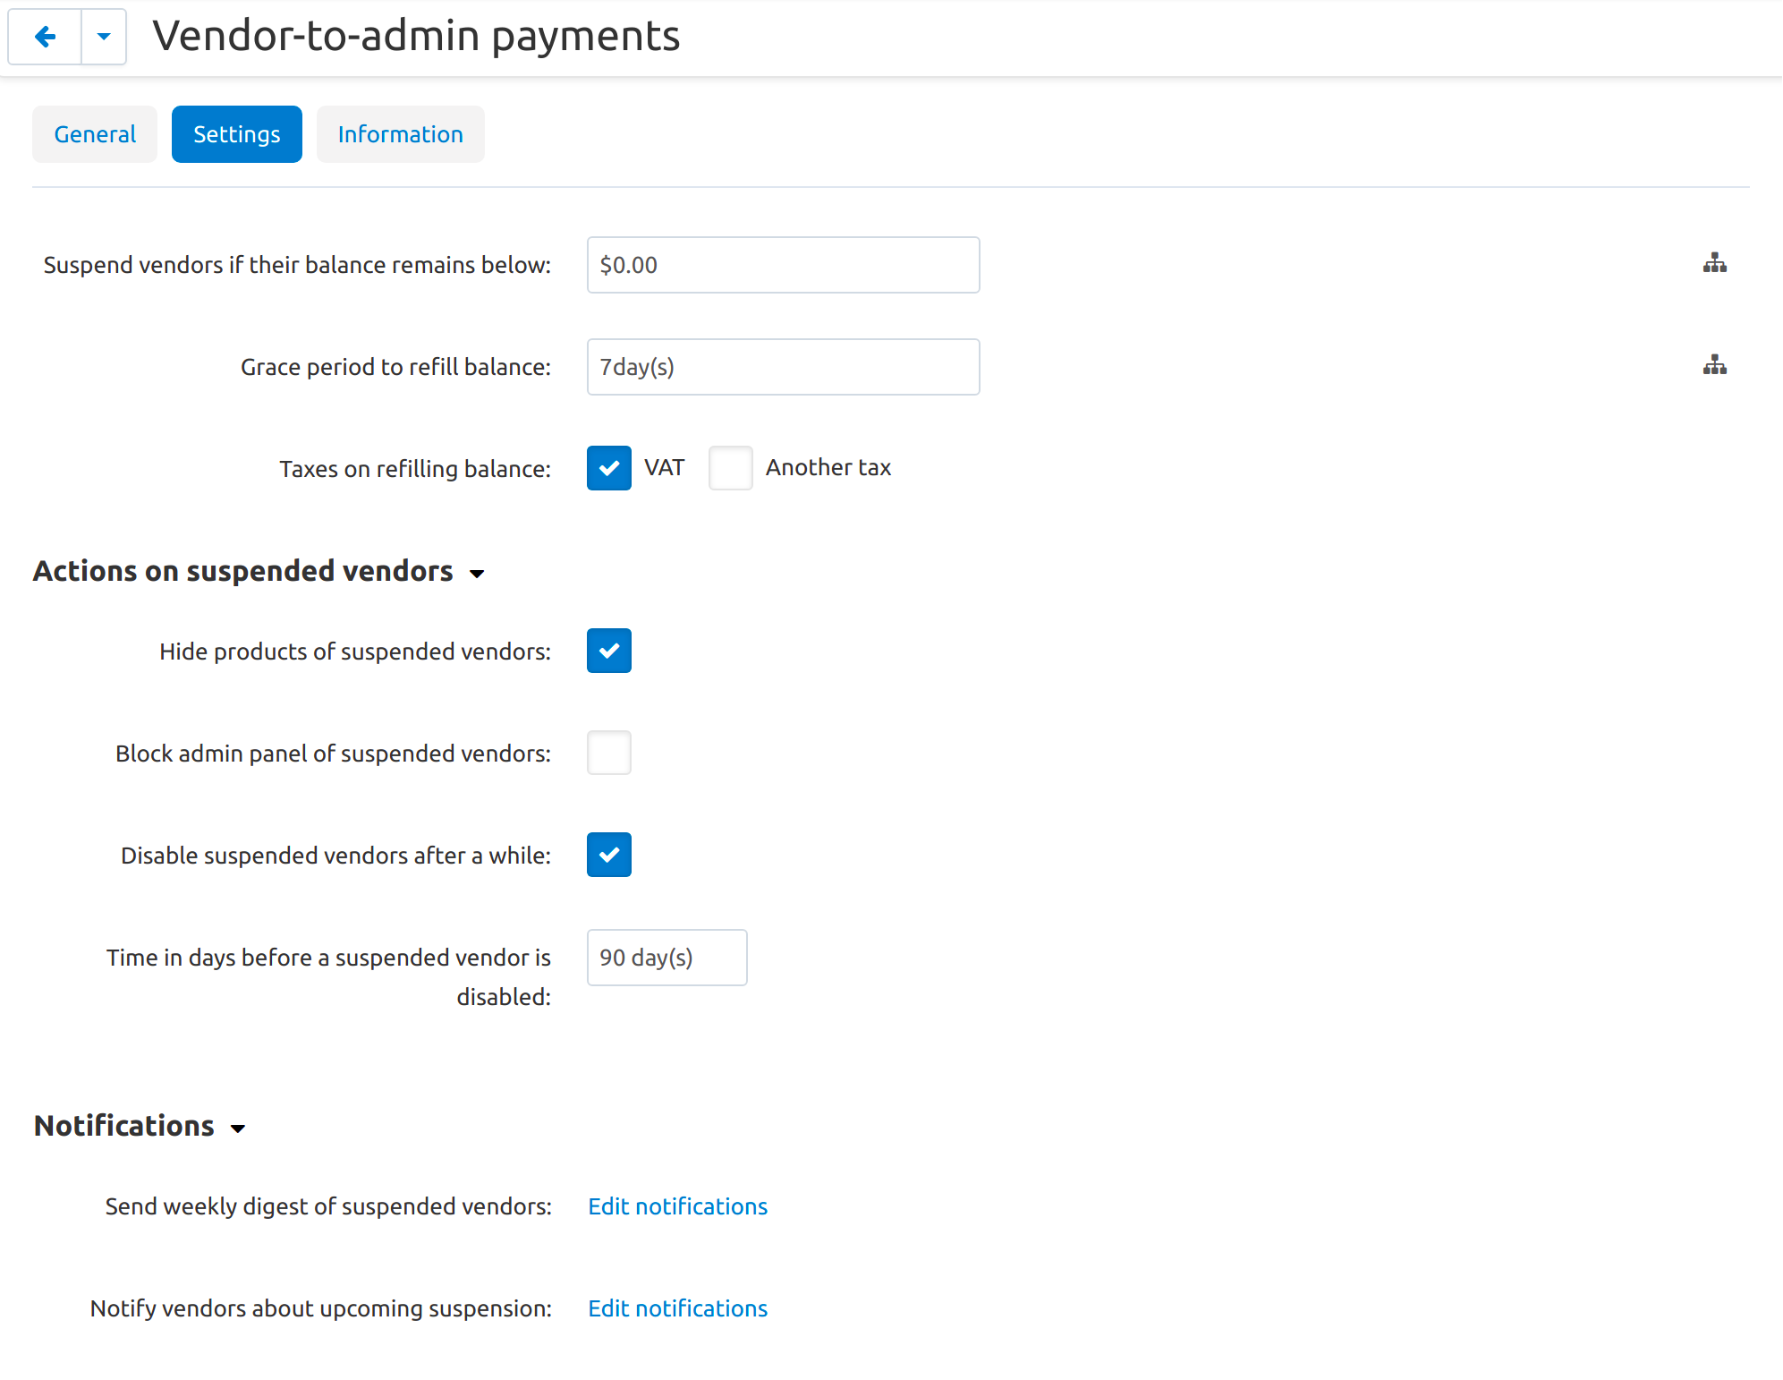Open Edit notifications for upcoming suspension
This screenshot has height=1380, width=1783.
pos(678,1308)
